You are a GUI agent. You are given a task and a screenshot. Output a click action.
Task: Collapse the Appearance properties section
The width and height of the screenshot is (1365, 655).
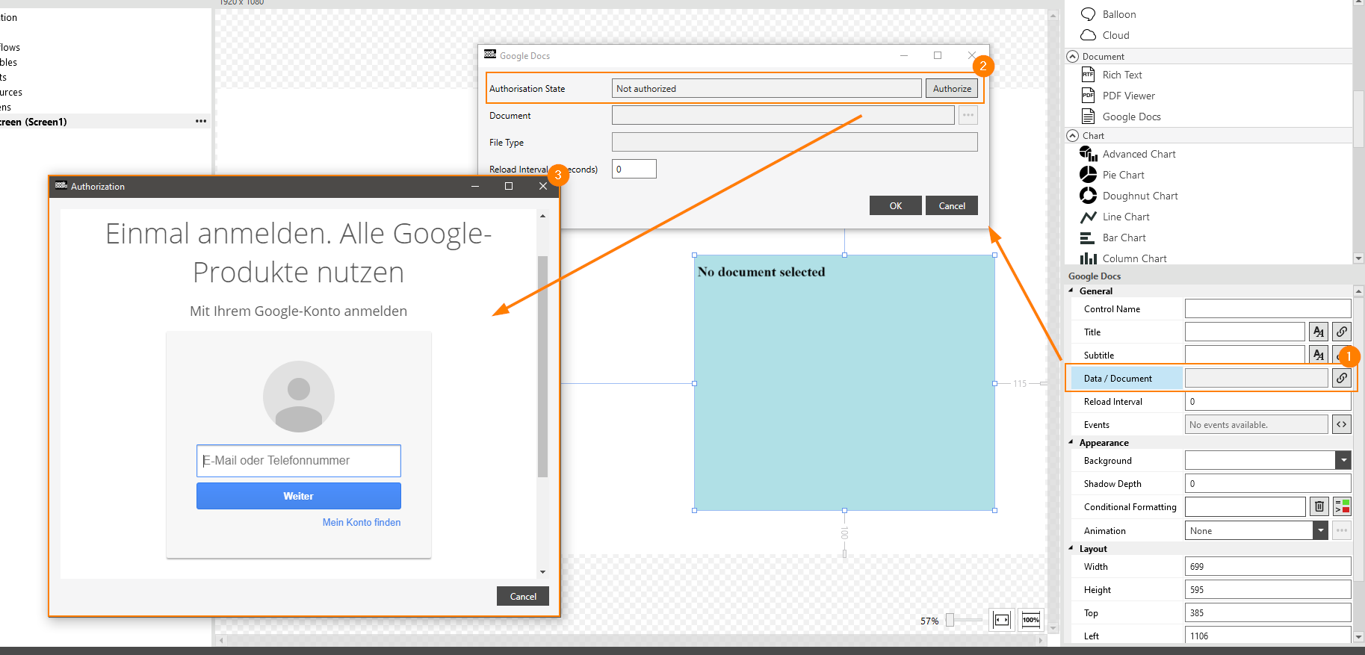1071,442
